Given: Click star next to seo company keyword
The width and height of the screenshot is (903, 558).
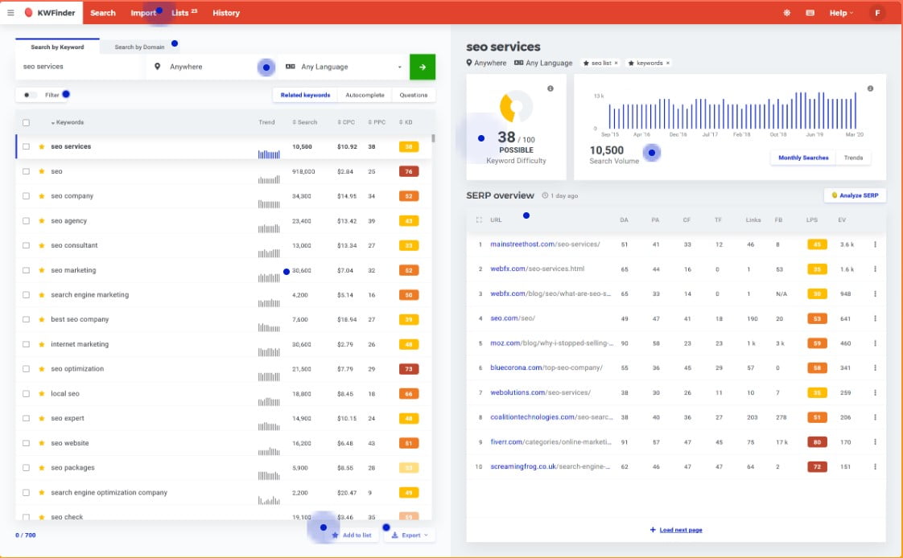Looking at the screenshot, I should 42,196.
